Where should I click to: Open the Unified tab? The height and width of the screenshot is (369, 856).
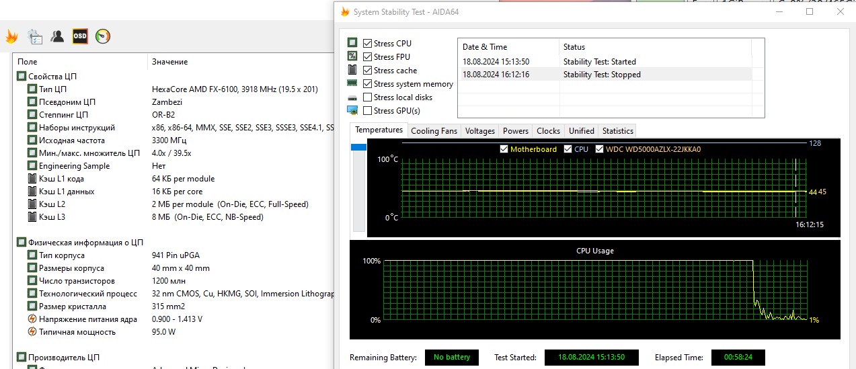pos(581,131)
